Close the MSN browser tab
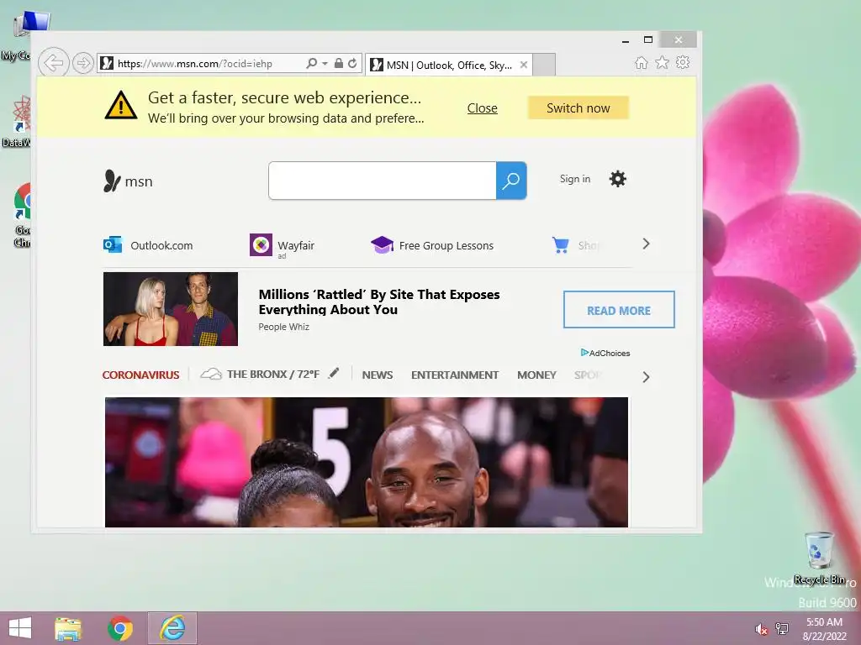 (x=524, y=65)
